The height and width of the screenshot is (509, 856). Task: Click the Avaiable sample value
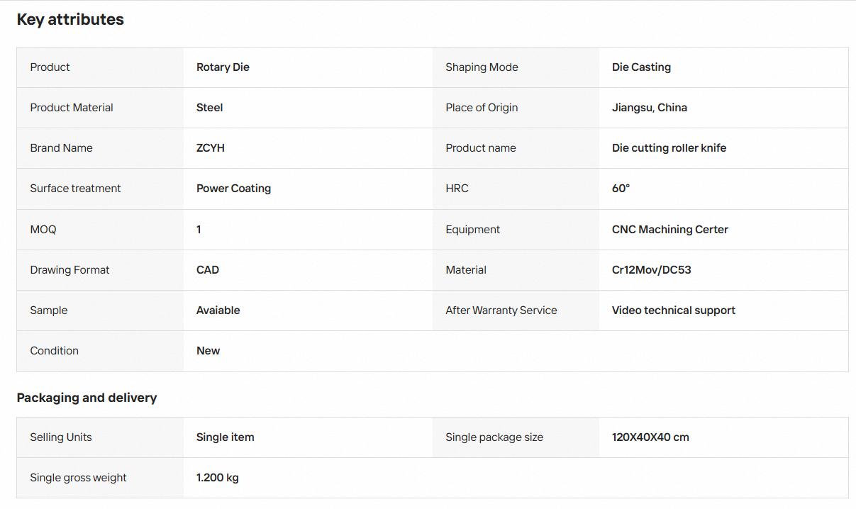[x=218, y=311]
